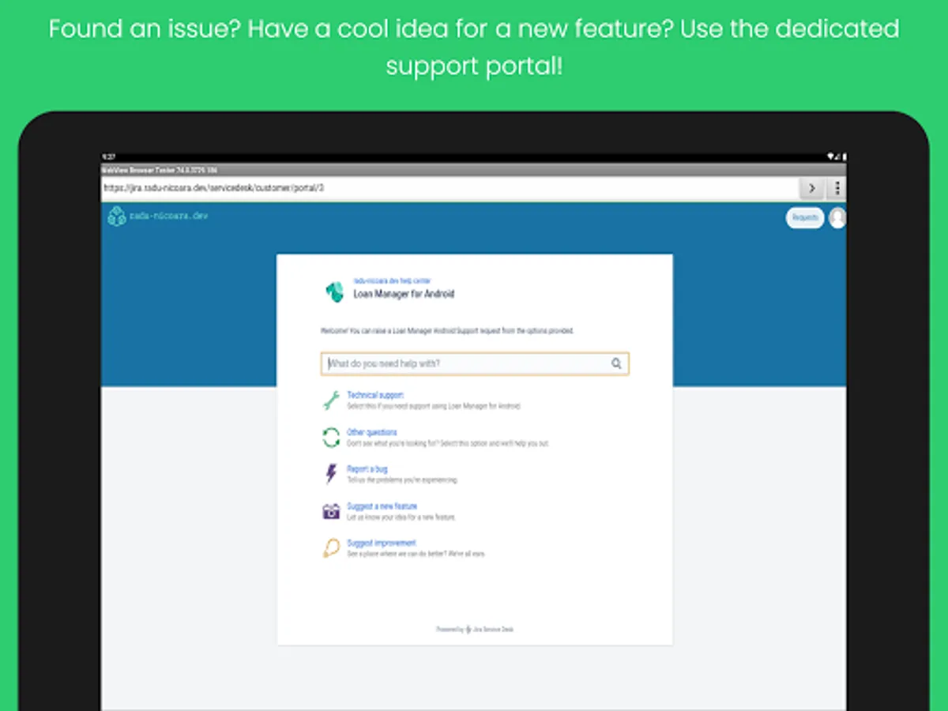Click the Suggest a new feature icon
The image size is (948, 711).
click(x=331, y=511)
